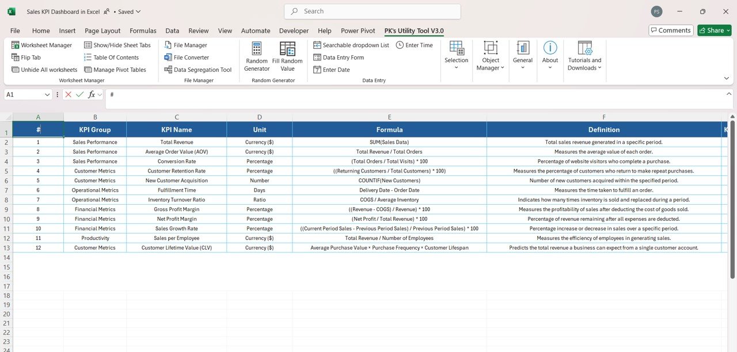Open the Data Segregation Tool
The height and width of the screenshot is (352, 737).
[x=197, y=70]
